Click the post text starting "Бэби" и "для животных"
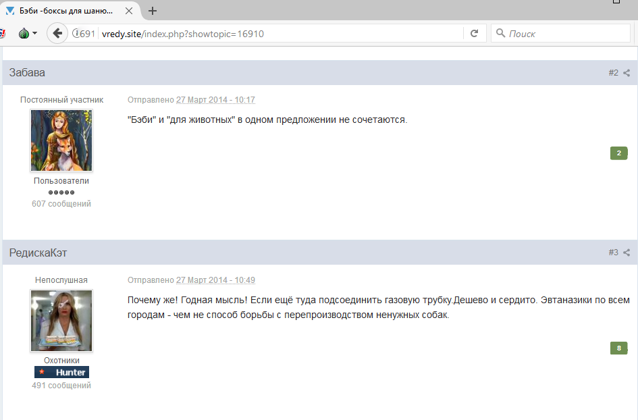The width and height of the screenshot is (638, 420). pyautogui.click(x=267, y=120)
